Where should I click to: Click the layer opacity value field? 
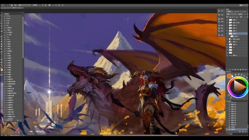245,14
